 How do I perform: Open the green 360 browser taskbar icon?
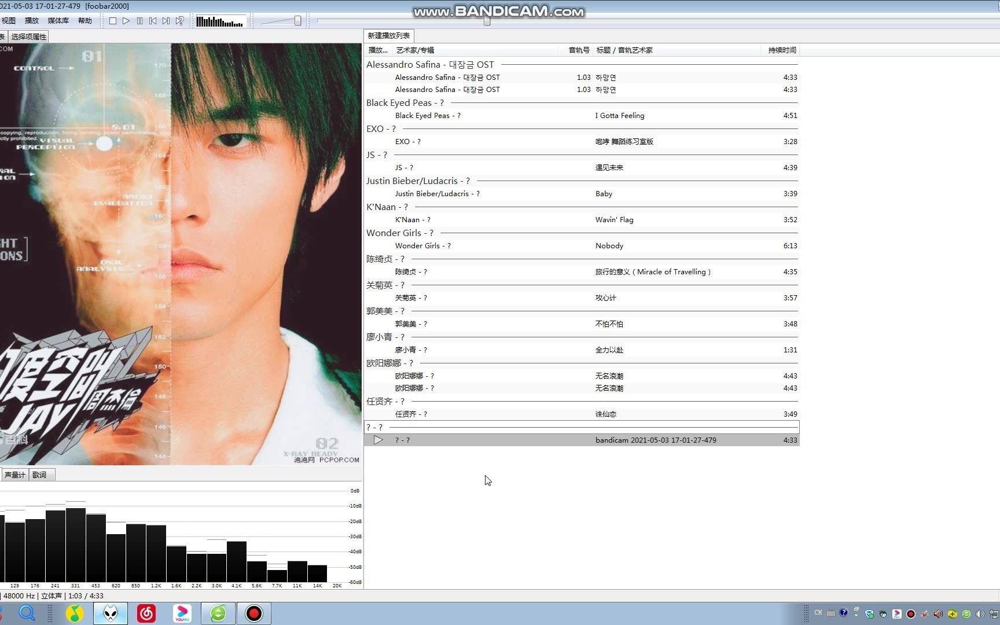click(x=218, y=613)
